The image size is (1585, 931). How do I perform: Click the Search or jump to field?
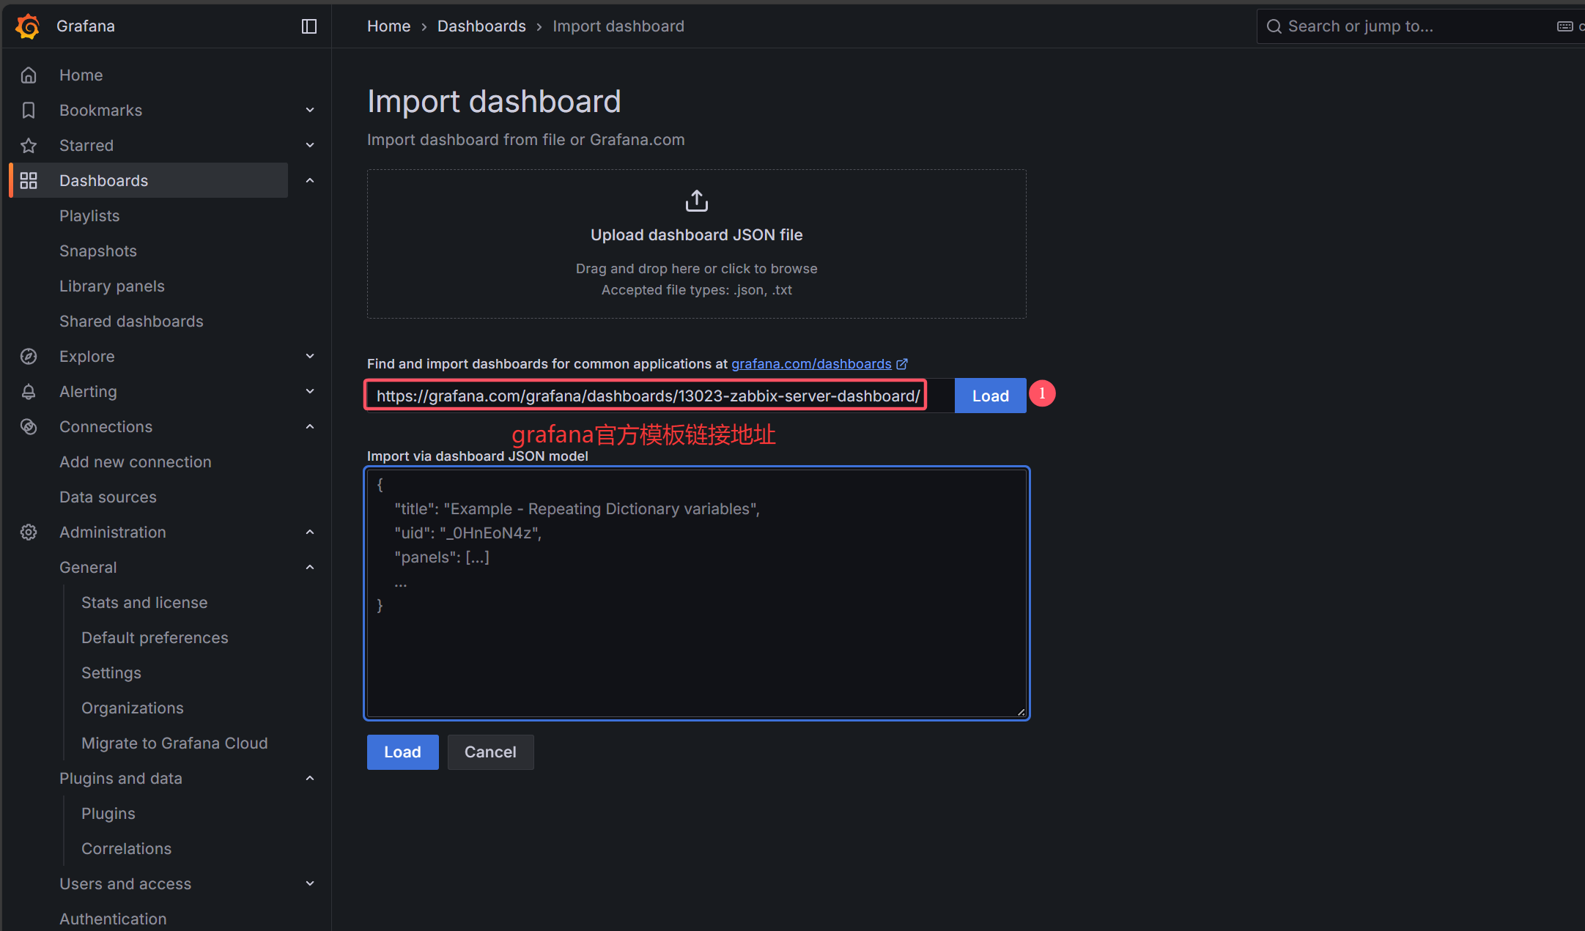pyautogui.click(x=1420, y=26)
